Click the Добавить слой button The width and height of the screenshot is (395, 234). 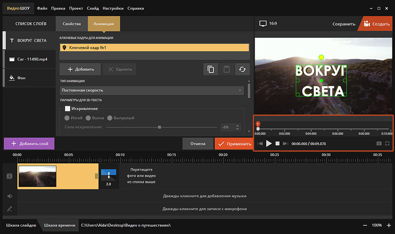click(29, 143)
